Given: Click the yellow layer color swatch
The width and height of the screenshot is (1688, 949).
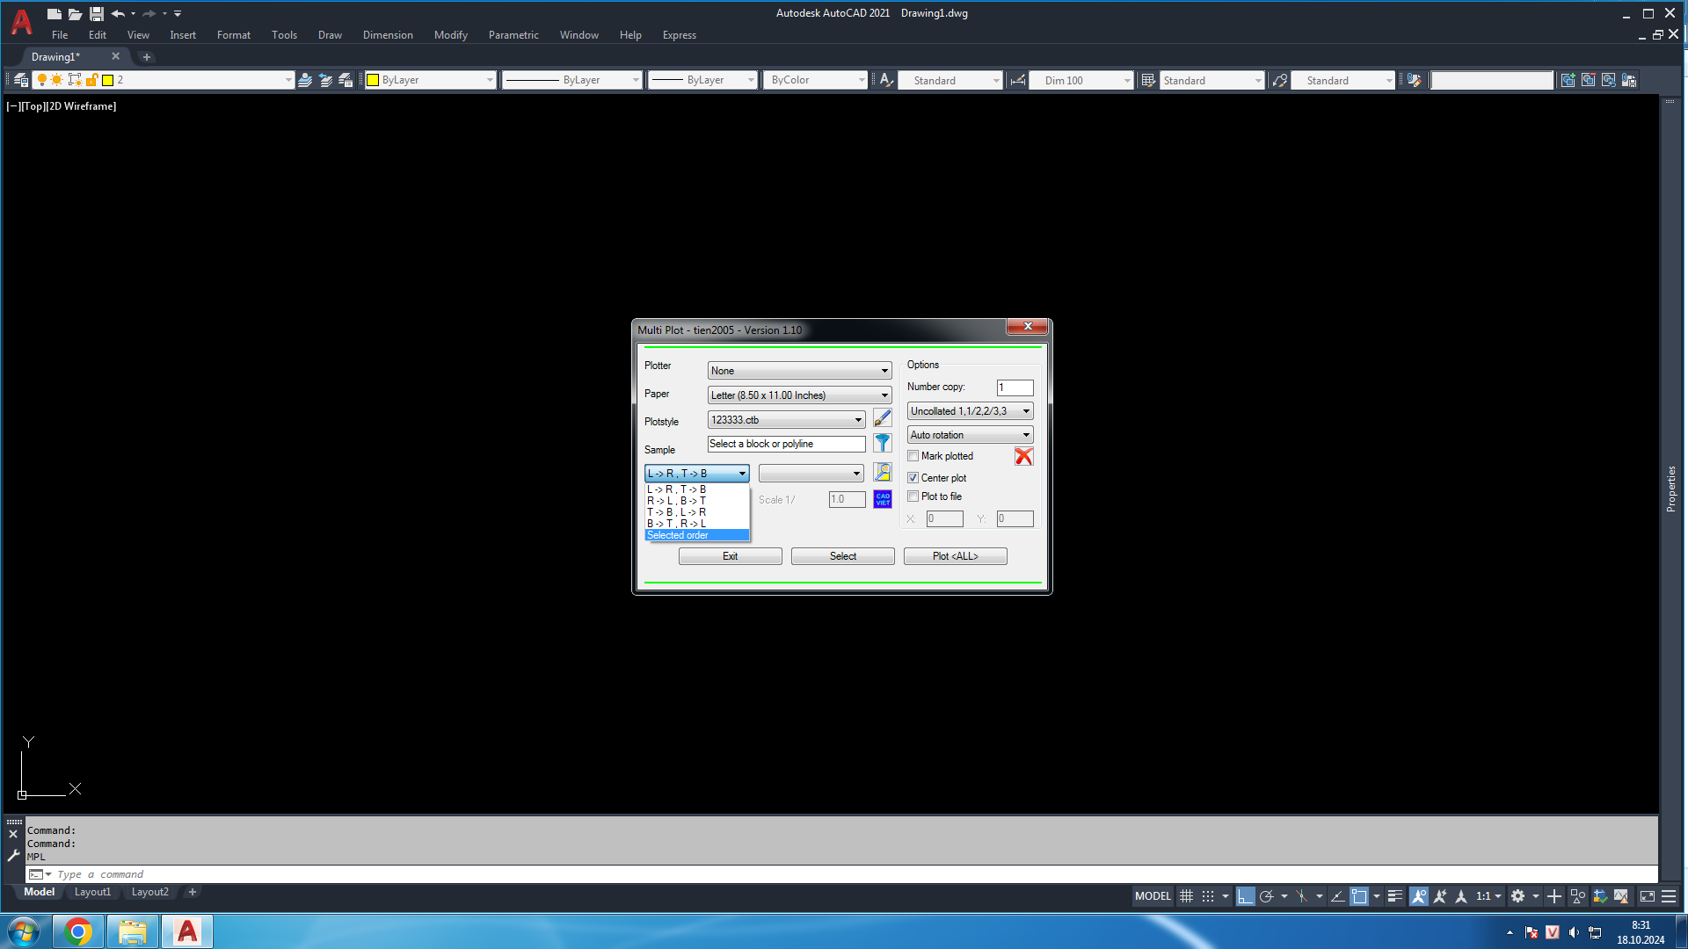Looking at the screenshot, I should (108, 80).
